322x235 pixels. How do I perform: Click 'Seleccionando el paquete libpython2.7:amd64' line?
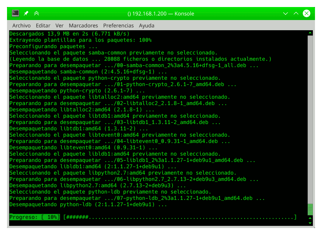(x=123, y=173)
